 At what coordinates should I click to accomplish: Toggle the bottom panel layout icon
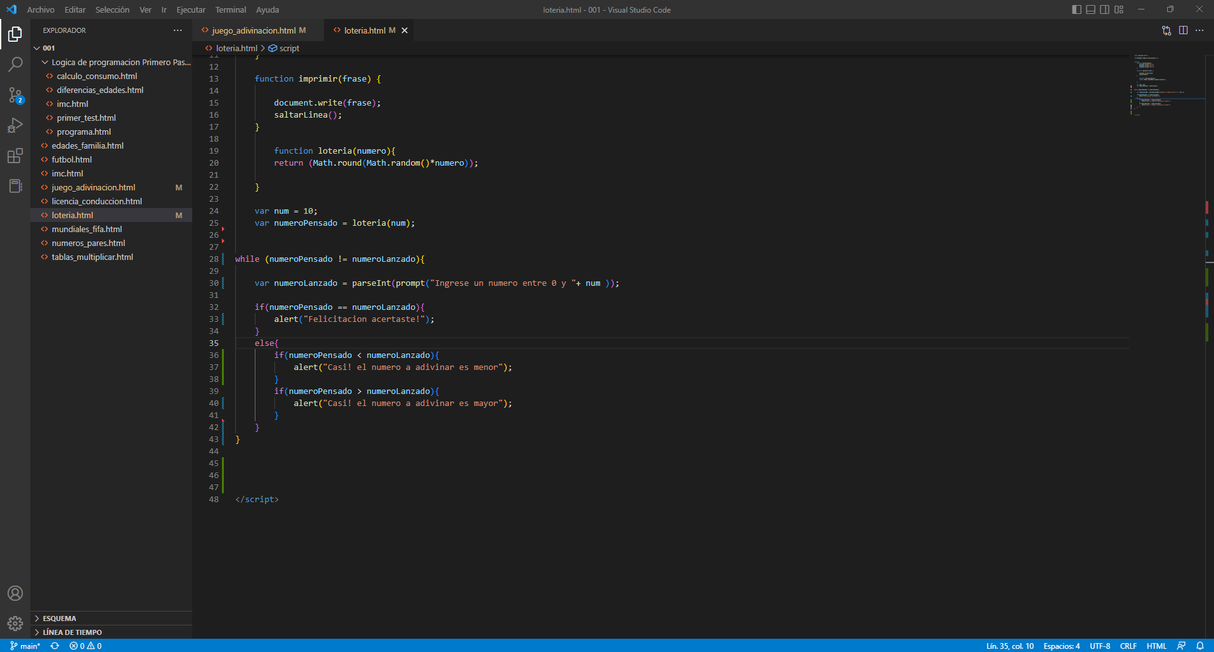(x=1091, y=9)
